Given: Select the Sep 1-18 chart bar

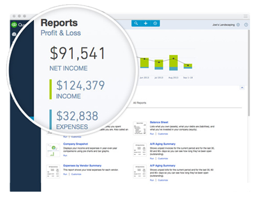Looking at the screenshot, I should [188, 66].
